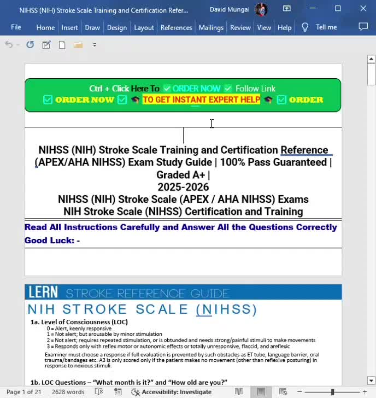
Task: Click the scroll up arrow of vertical scrollbar
Action: (371, 59)
